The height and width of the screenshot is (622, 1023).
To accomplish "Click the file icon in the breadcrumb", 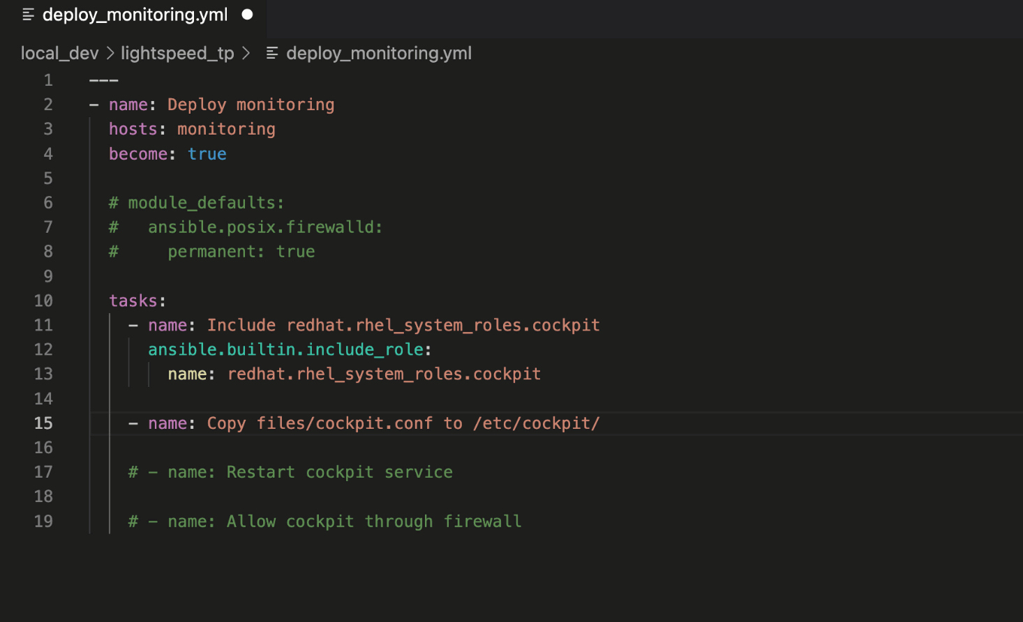I will (x=272, y=53).
